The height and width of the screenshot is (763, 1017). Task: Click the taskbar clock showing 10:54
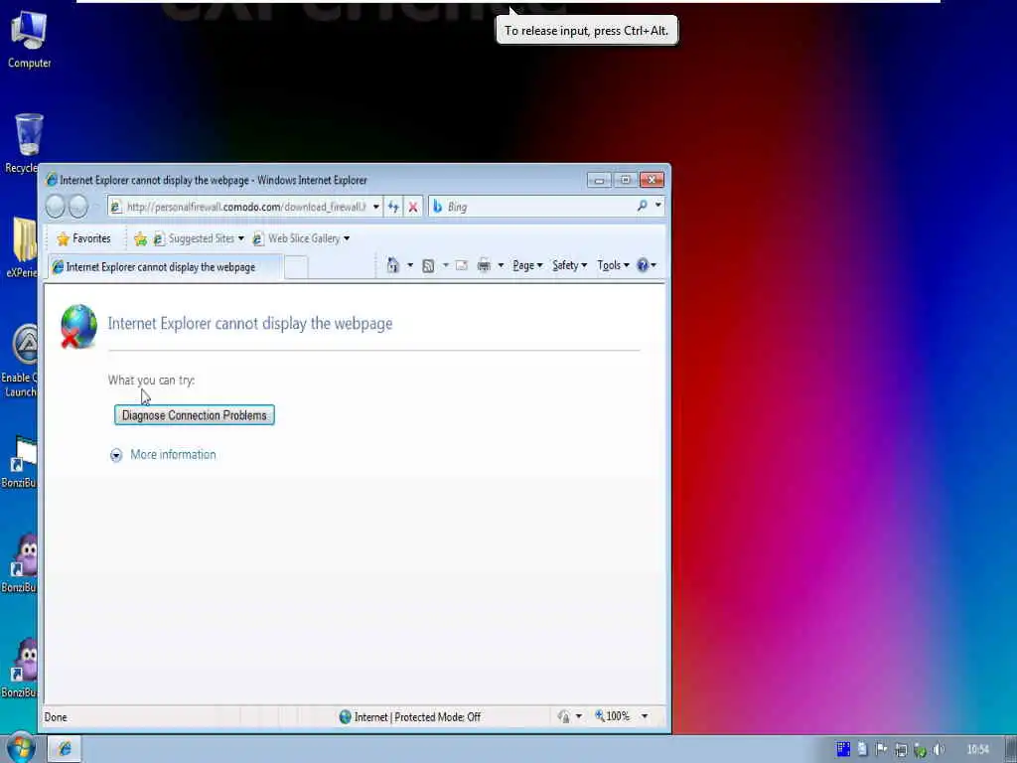click(x=978, y=750)
